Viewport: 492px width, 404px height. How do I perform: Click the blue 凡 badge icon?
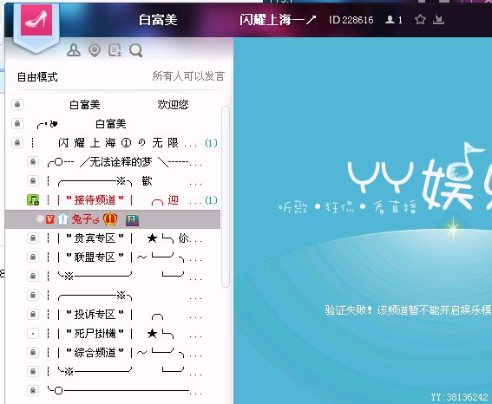tap(132, 220)
